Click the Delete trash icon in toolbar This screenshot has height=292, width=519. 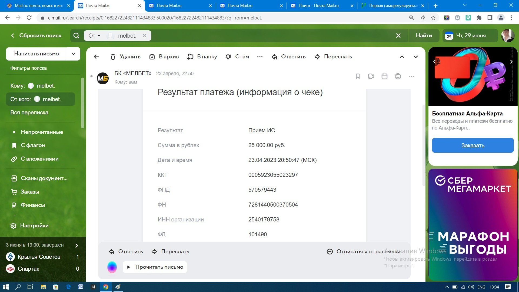pyautogui.click(x=113, y=57)
